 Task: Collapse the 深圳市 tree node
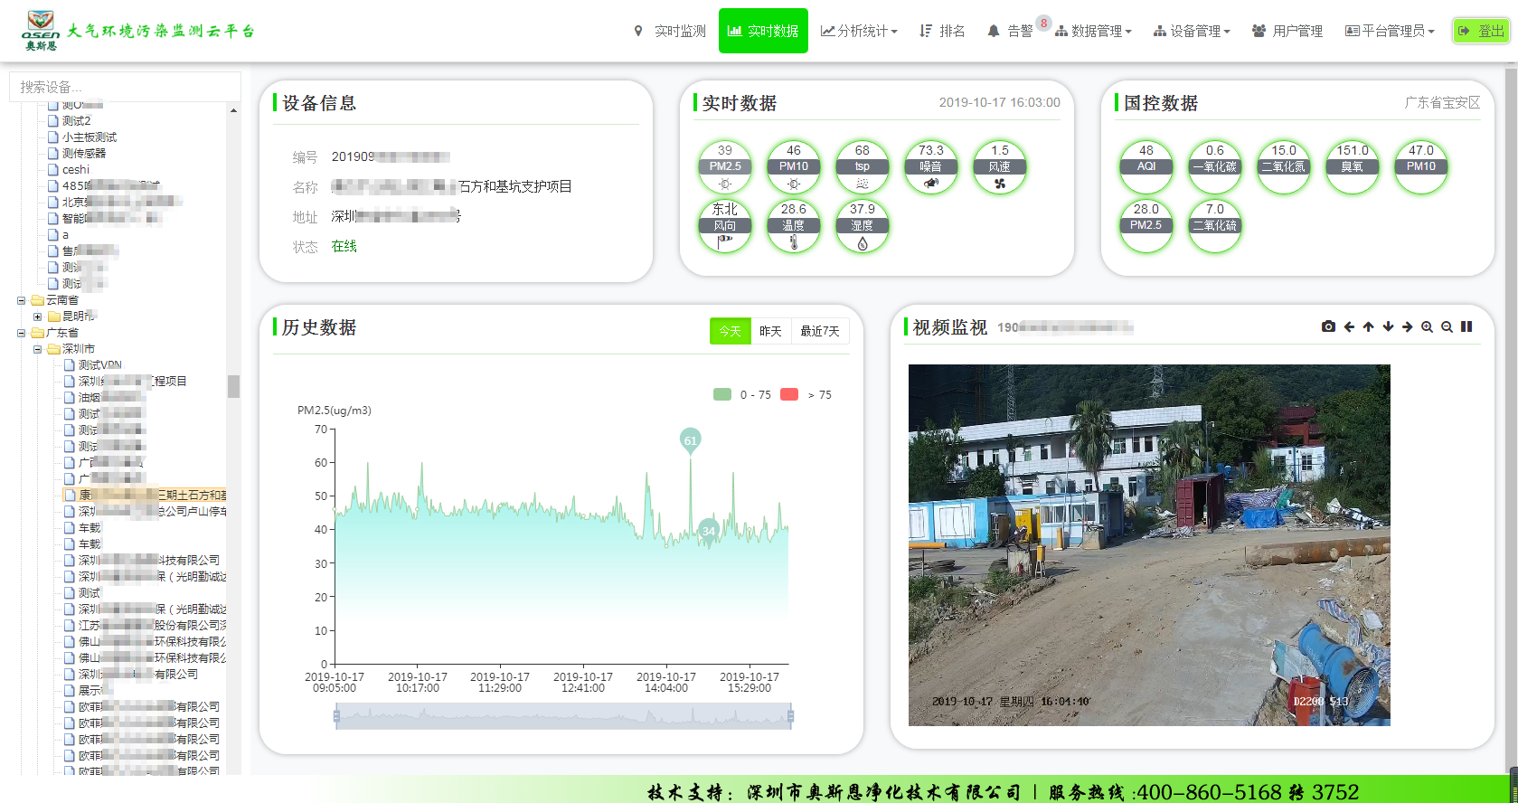click(37, 349)
